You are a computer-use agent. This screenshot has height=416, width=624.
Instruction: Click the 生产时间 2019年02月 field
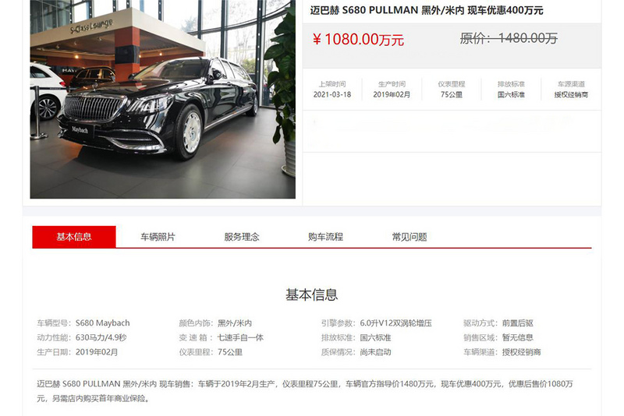coord(392,90)
